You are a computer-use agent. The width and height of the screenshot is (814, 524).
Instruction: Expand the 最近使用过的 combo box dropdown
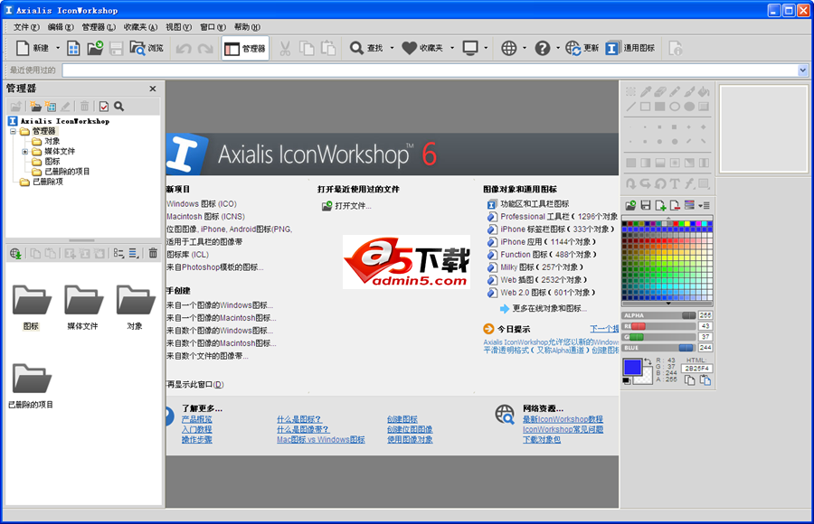pos(802,70)
